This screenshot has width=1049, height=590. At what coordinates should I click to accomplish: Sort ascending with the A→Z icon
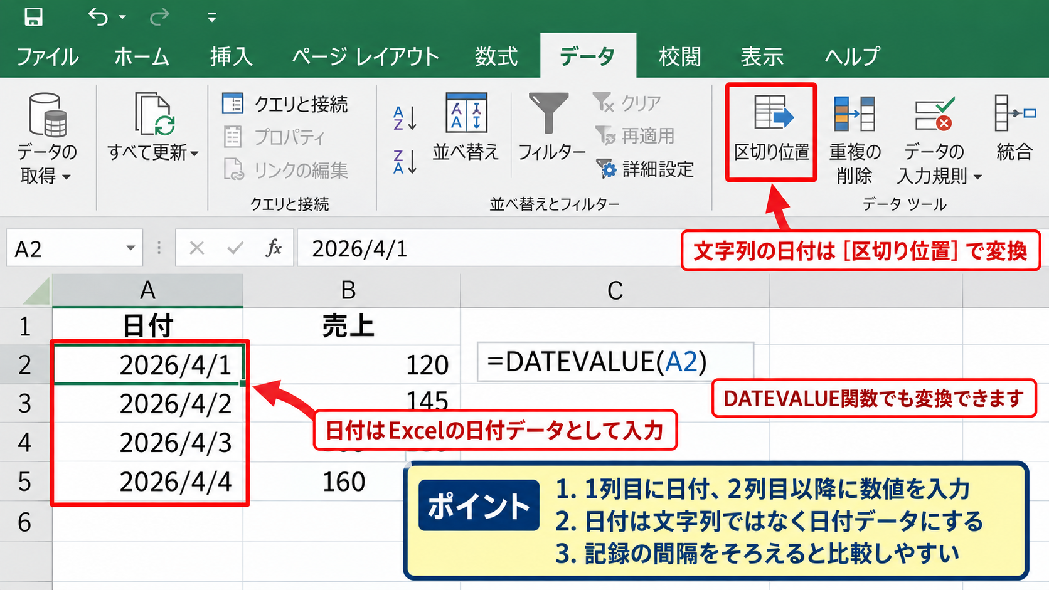pos(405,118)
